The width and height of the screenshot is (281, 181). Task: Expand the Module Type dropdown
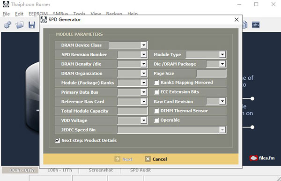tap(222, 54)
